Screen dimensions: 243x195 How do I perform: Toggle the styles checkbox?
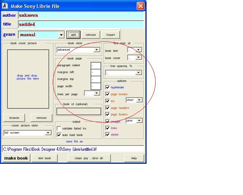[107, 134]
